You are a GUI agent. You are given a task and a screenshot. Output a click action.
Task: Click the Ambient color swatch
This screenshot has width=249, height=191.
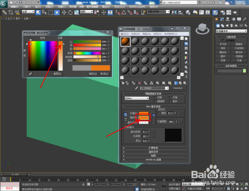143,113
